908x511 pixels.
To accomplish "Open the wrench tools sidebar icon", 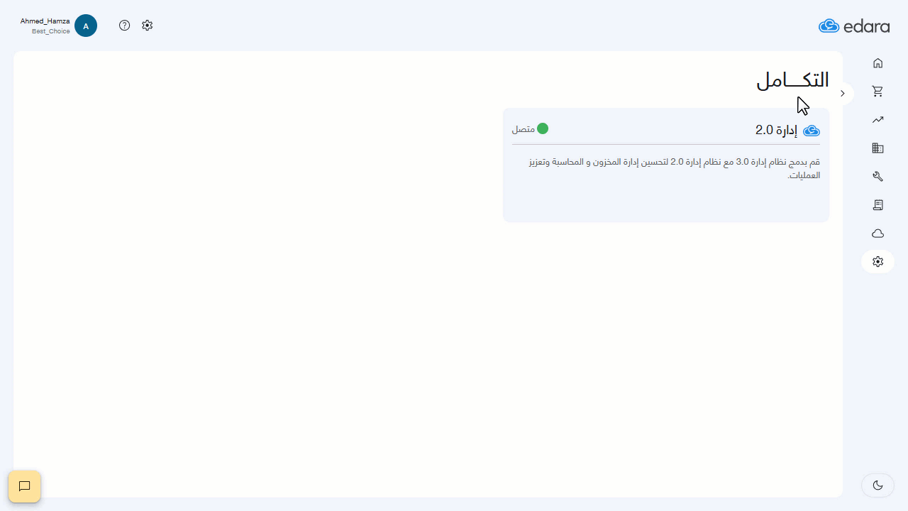I will coord(877,177).
